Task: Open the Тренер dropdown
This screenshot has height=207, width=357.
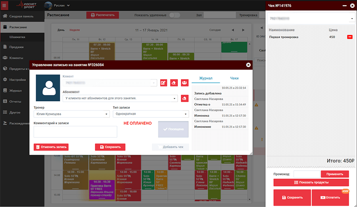Action: [71, 114]
